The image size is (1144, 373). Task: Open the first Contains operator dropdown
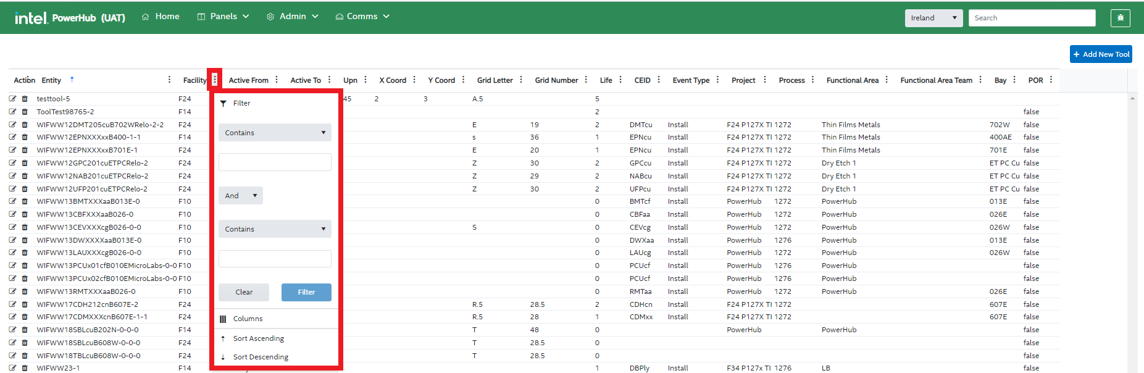pyautogui.click(x=275, y=133)
